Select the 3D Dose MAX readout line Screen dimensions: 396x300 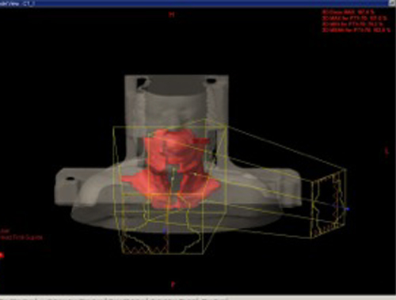click(348, 12)
